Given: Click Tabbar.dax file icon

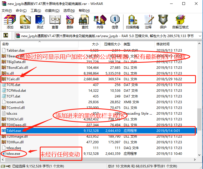Looking at the screenshot, I should [4, 50].
